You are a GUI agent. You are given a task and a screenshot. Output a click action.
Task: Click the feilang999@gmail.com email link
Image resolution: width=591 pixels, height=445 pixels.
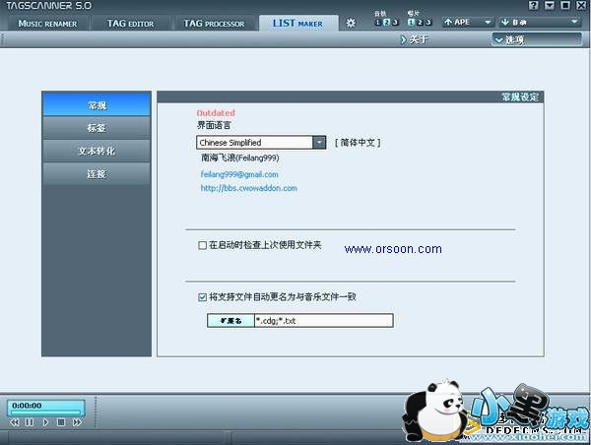coord(237,173)
